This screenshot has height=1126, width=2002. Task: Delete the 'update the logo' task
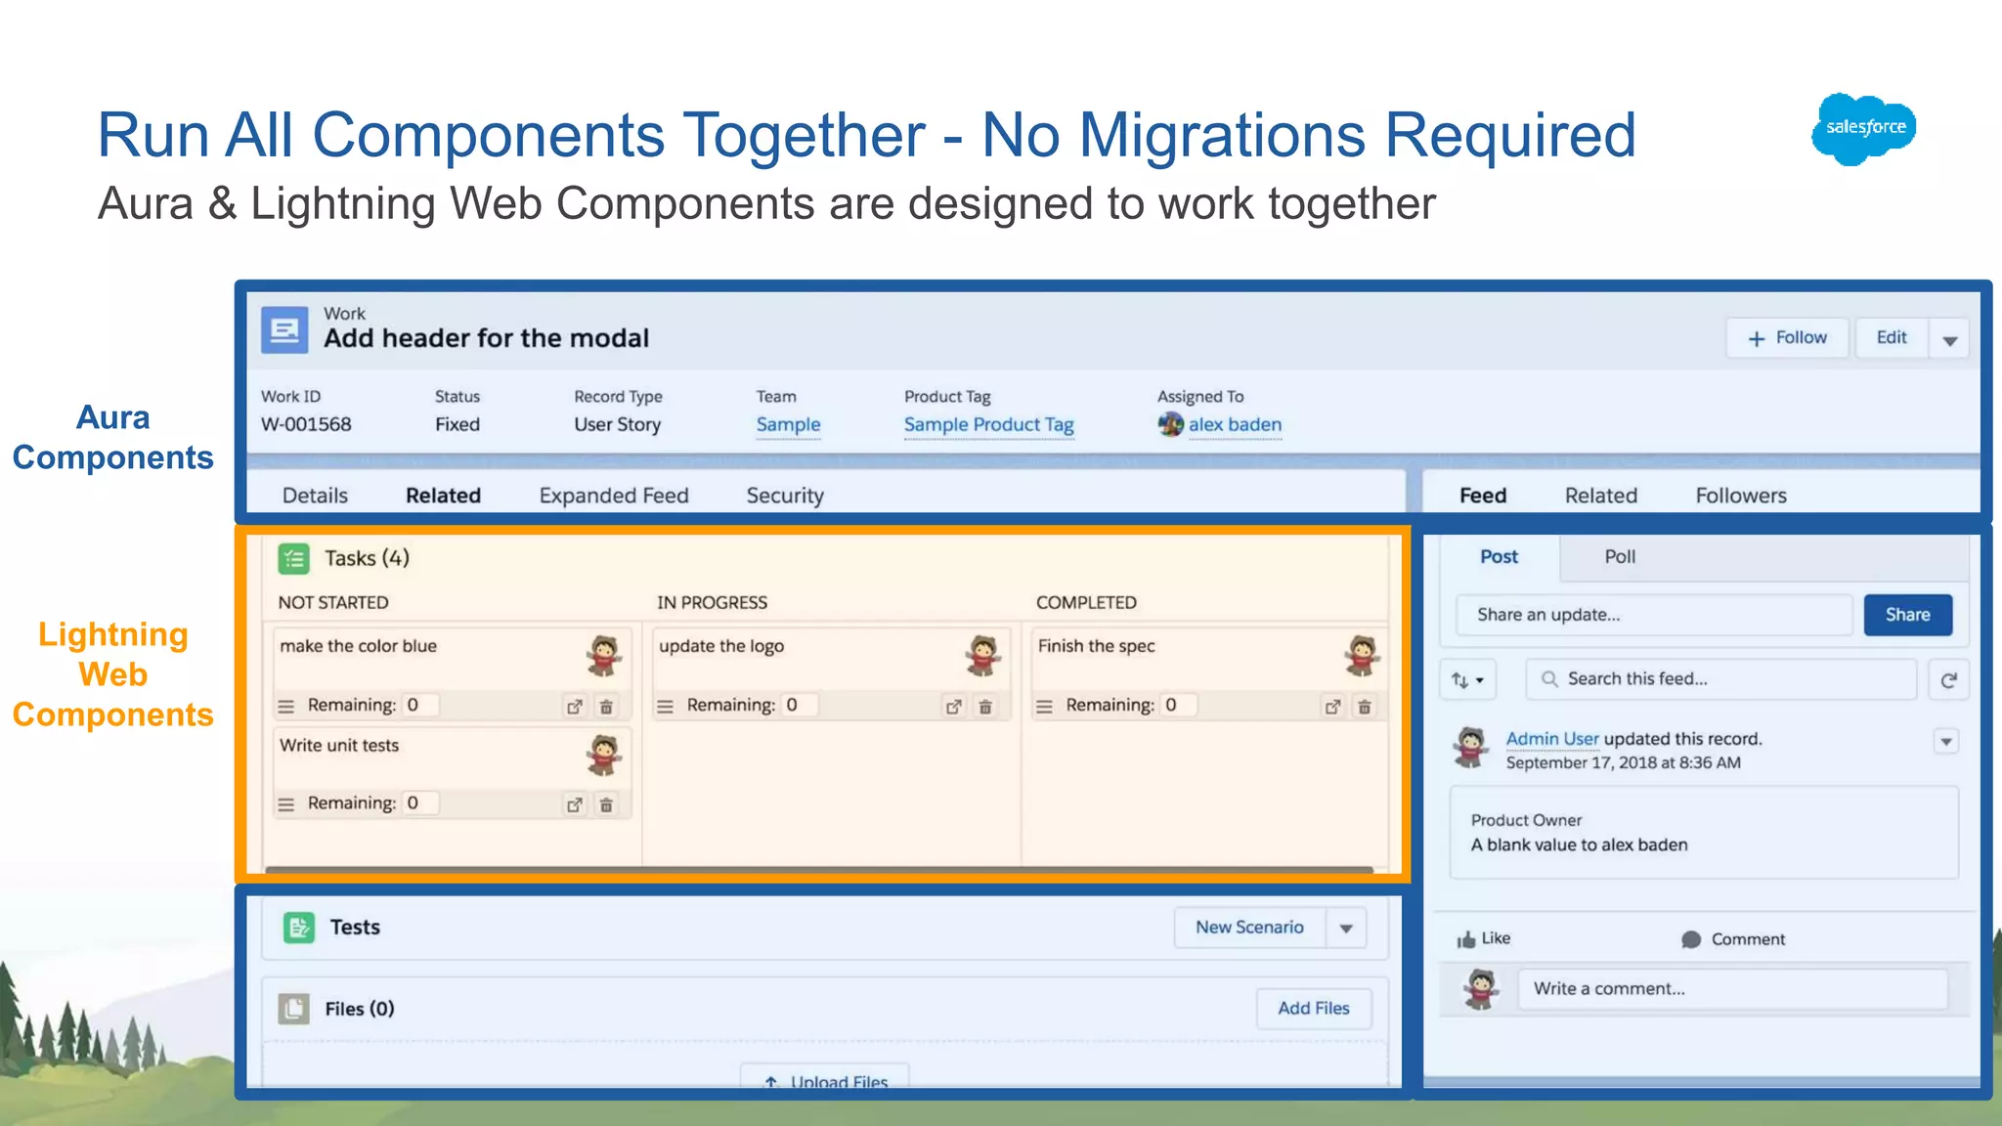point(985,707)
